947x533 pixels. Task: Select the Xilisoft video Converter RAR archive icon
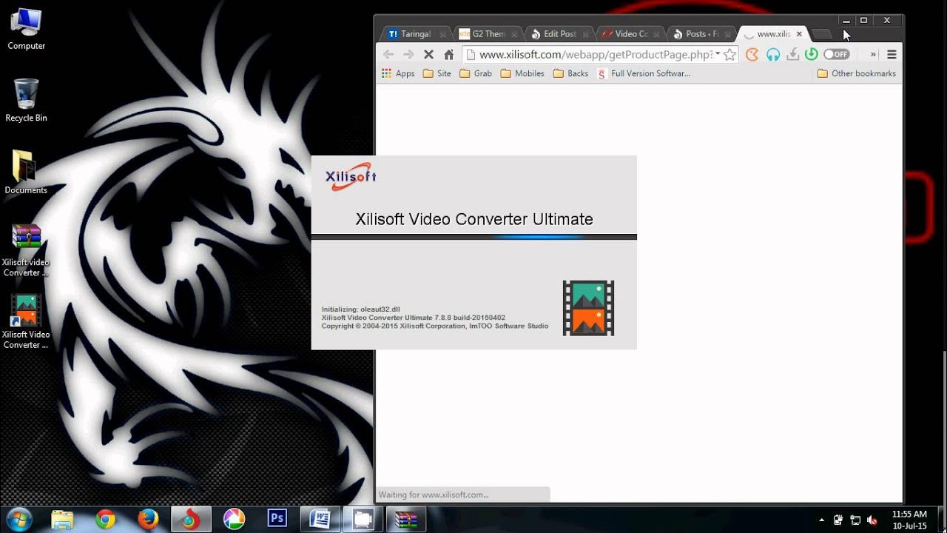coord(26,250)
